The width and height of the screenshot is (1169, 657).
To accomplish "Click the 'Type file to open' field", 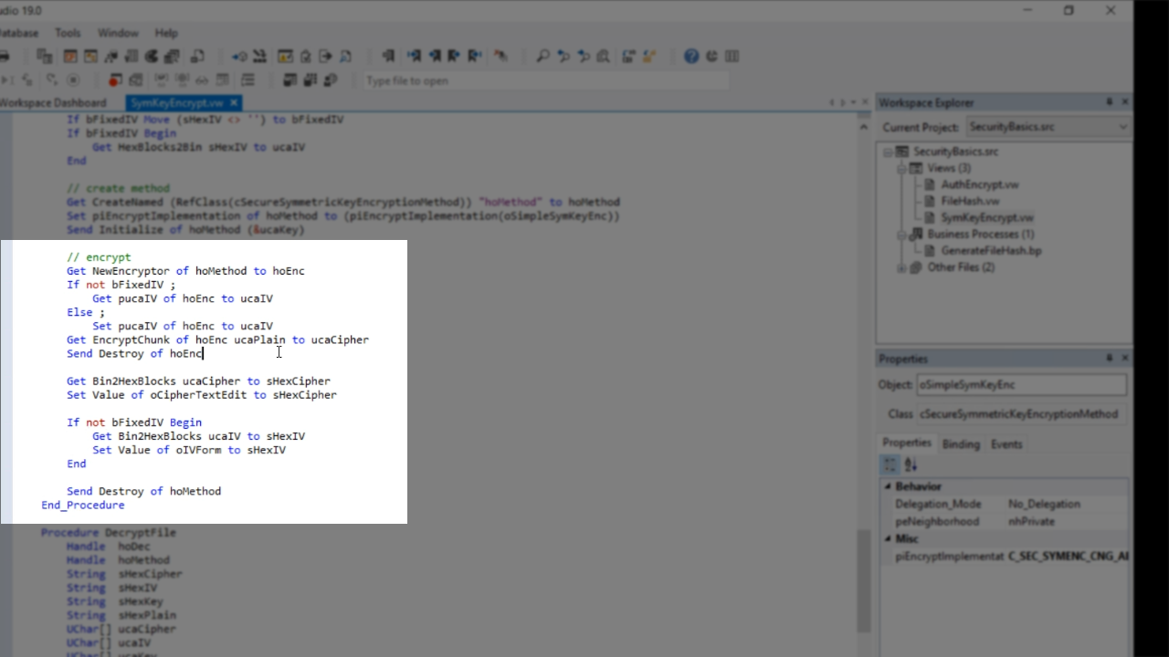I will pos(546,80).
